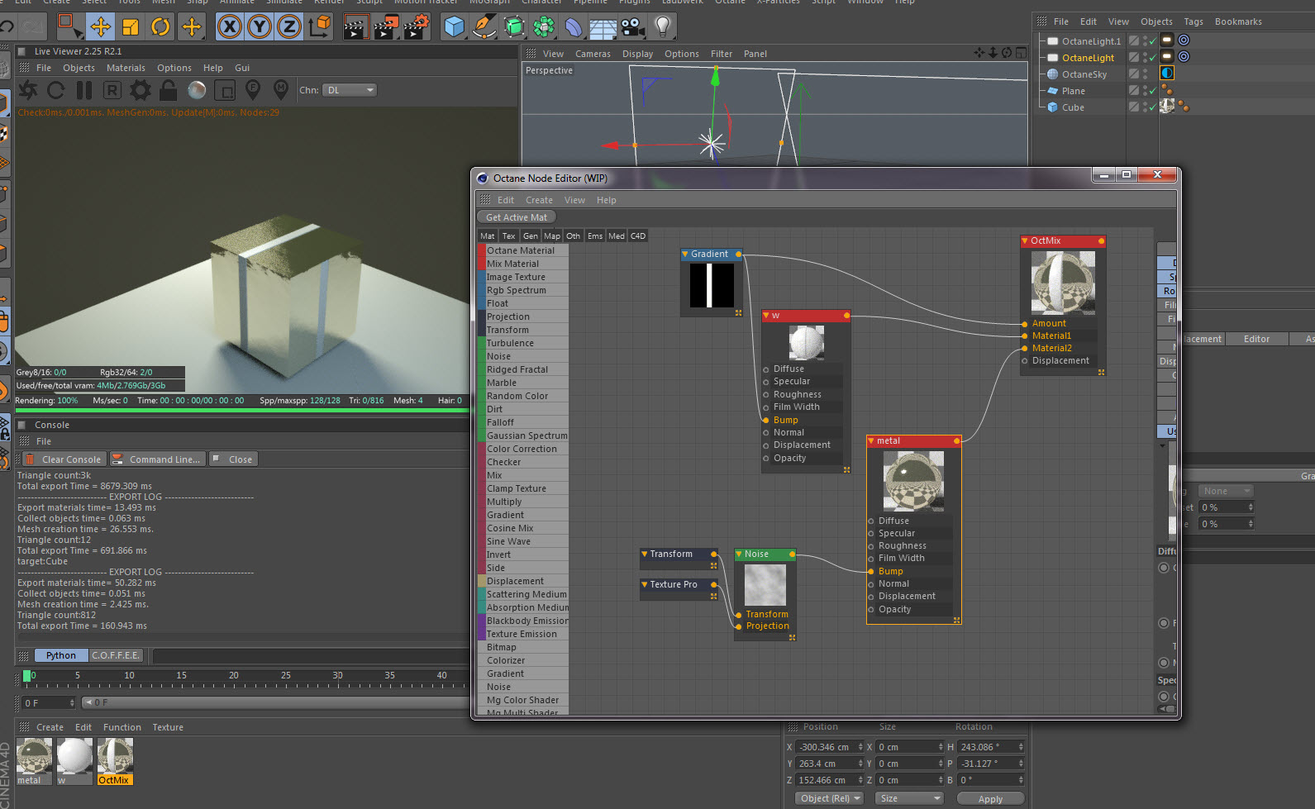Click Get Active Mat button
The height and width of the screenshot is (809, 1315).
(517, 217)
